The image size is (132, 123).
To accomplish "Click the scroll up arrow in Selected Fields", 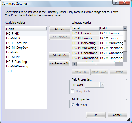I will (125, 28).
